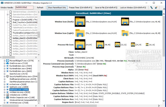Toggle Show ParentRoot Only
This screenshot has width=166, height=107.
tap(57, 8)
